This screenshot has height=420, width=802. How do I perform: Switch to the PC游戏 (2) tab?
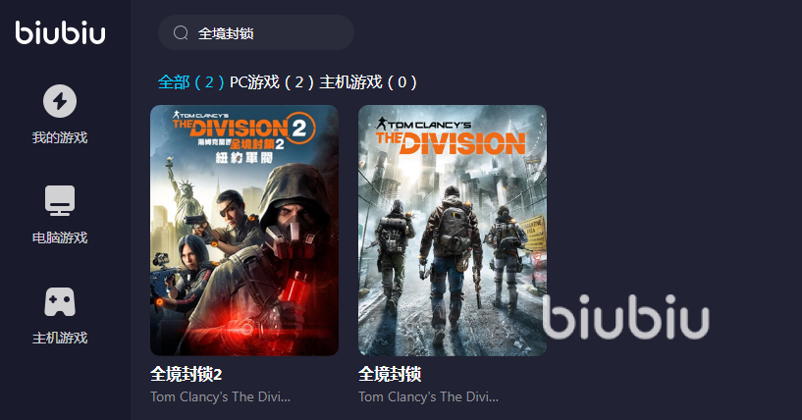pyautogui.click(x=272, y=81)
